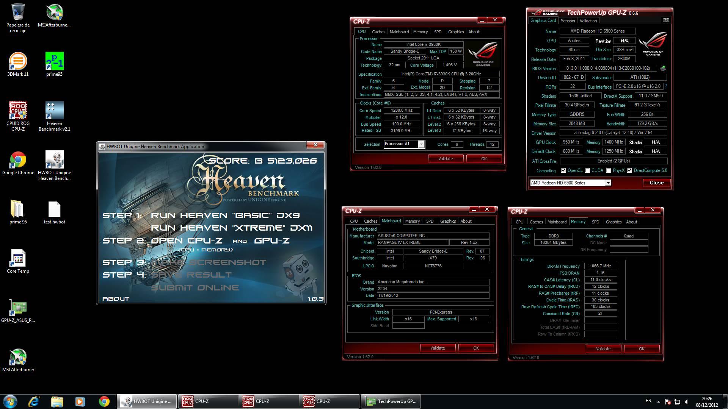Open Action Center flag tray icon

click(668, 401)
